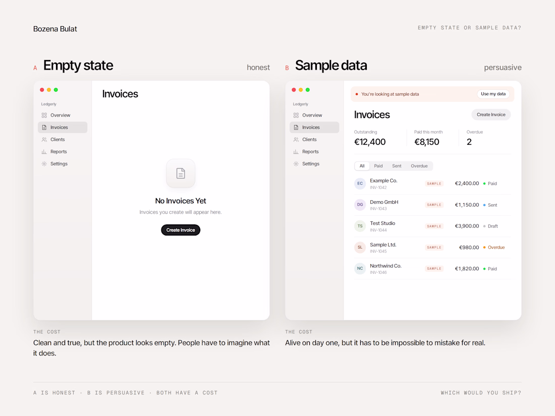Click the Clients people icon in Empty state sidebar
The width and height of the screenshot is (555, 416).
coord(44,140)
